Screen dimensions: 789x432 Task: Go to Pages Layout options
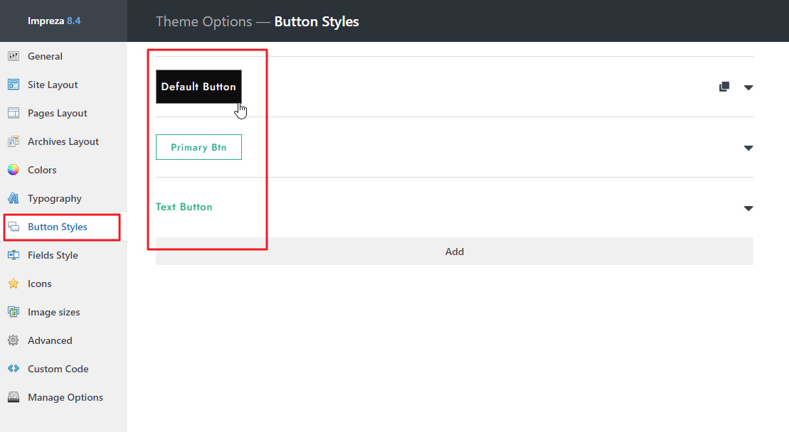[63, 113]
